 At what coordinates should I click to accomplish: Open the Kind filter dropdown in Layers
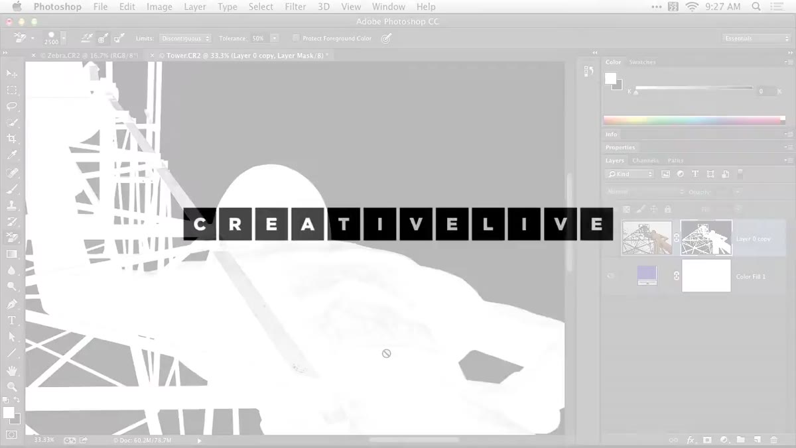(x=630, y=174)
